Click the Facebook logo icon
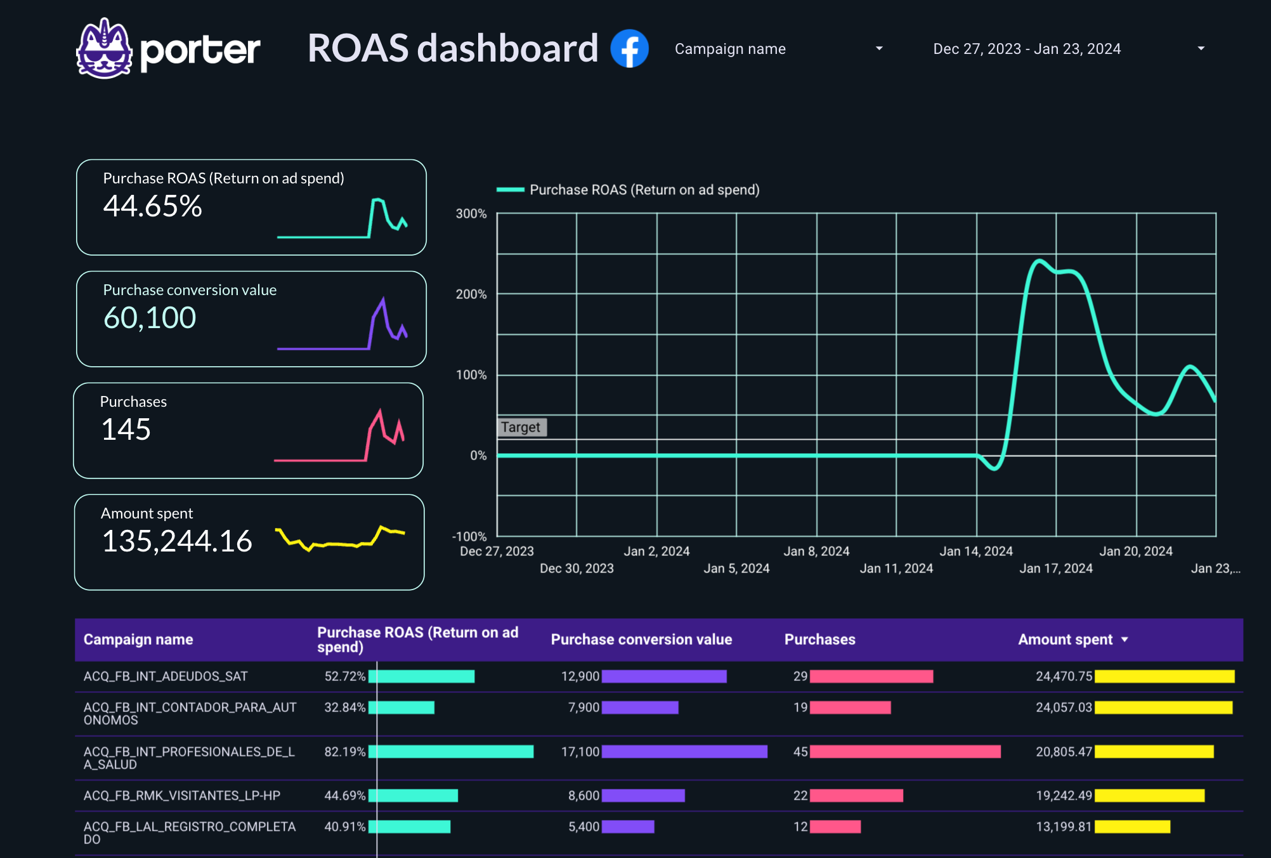The height and width of the screenshot is (858, 1271). click(x=629, y=48)
